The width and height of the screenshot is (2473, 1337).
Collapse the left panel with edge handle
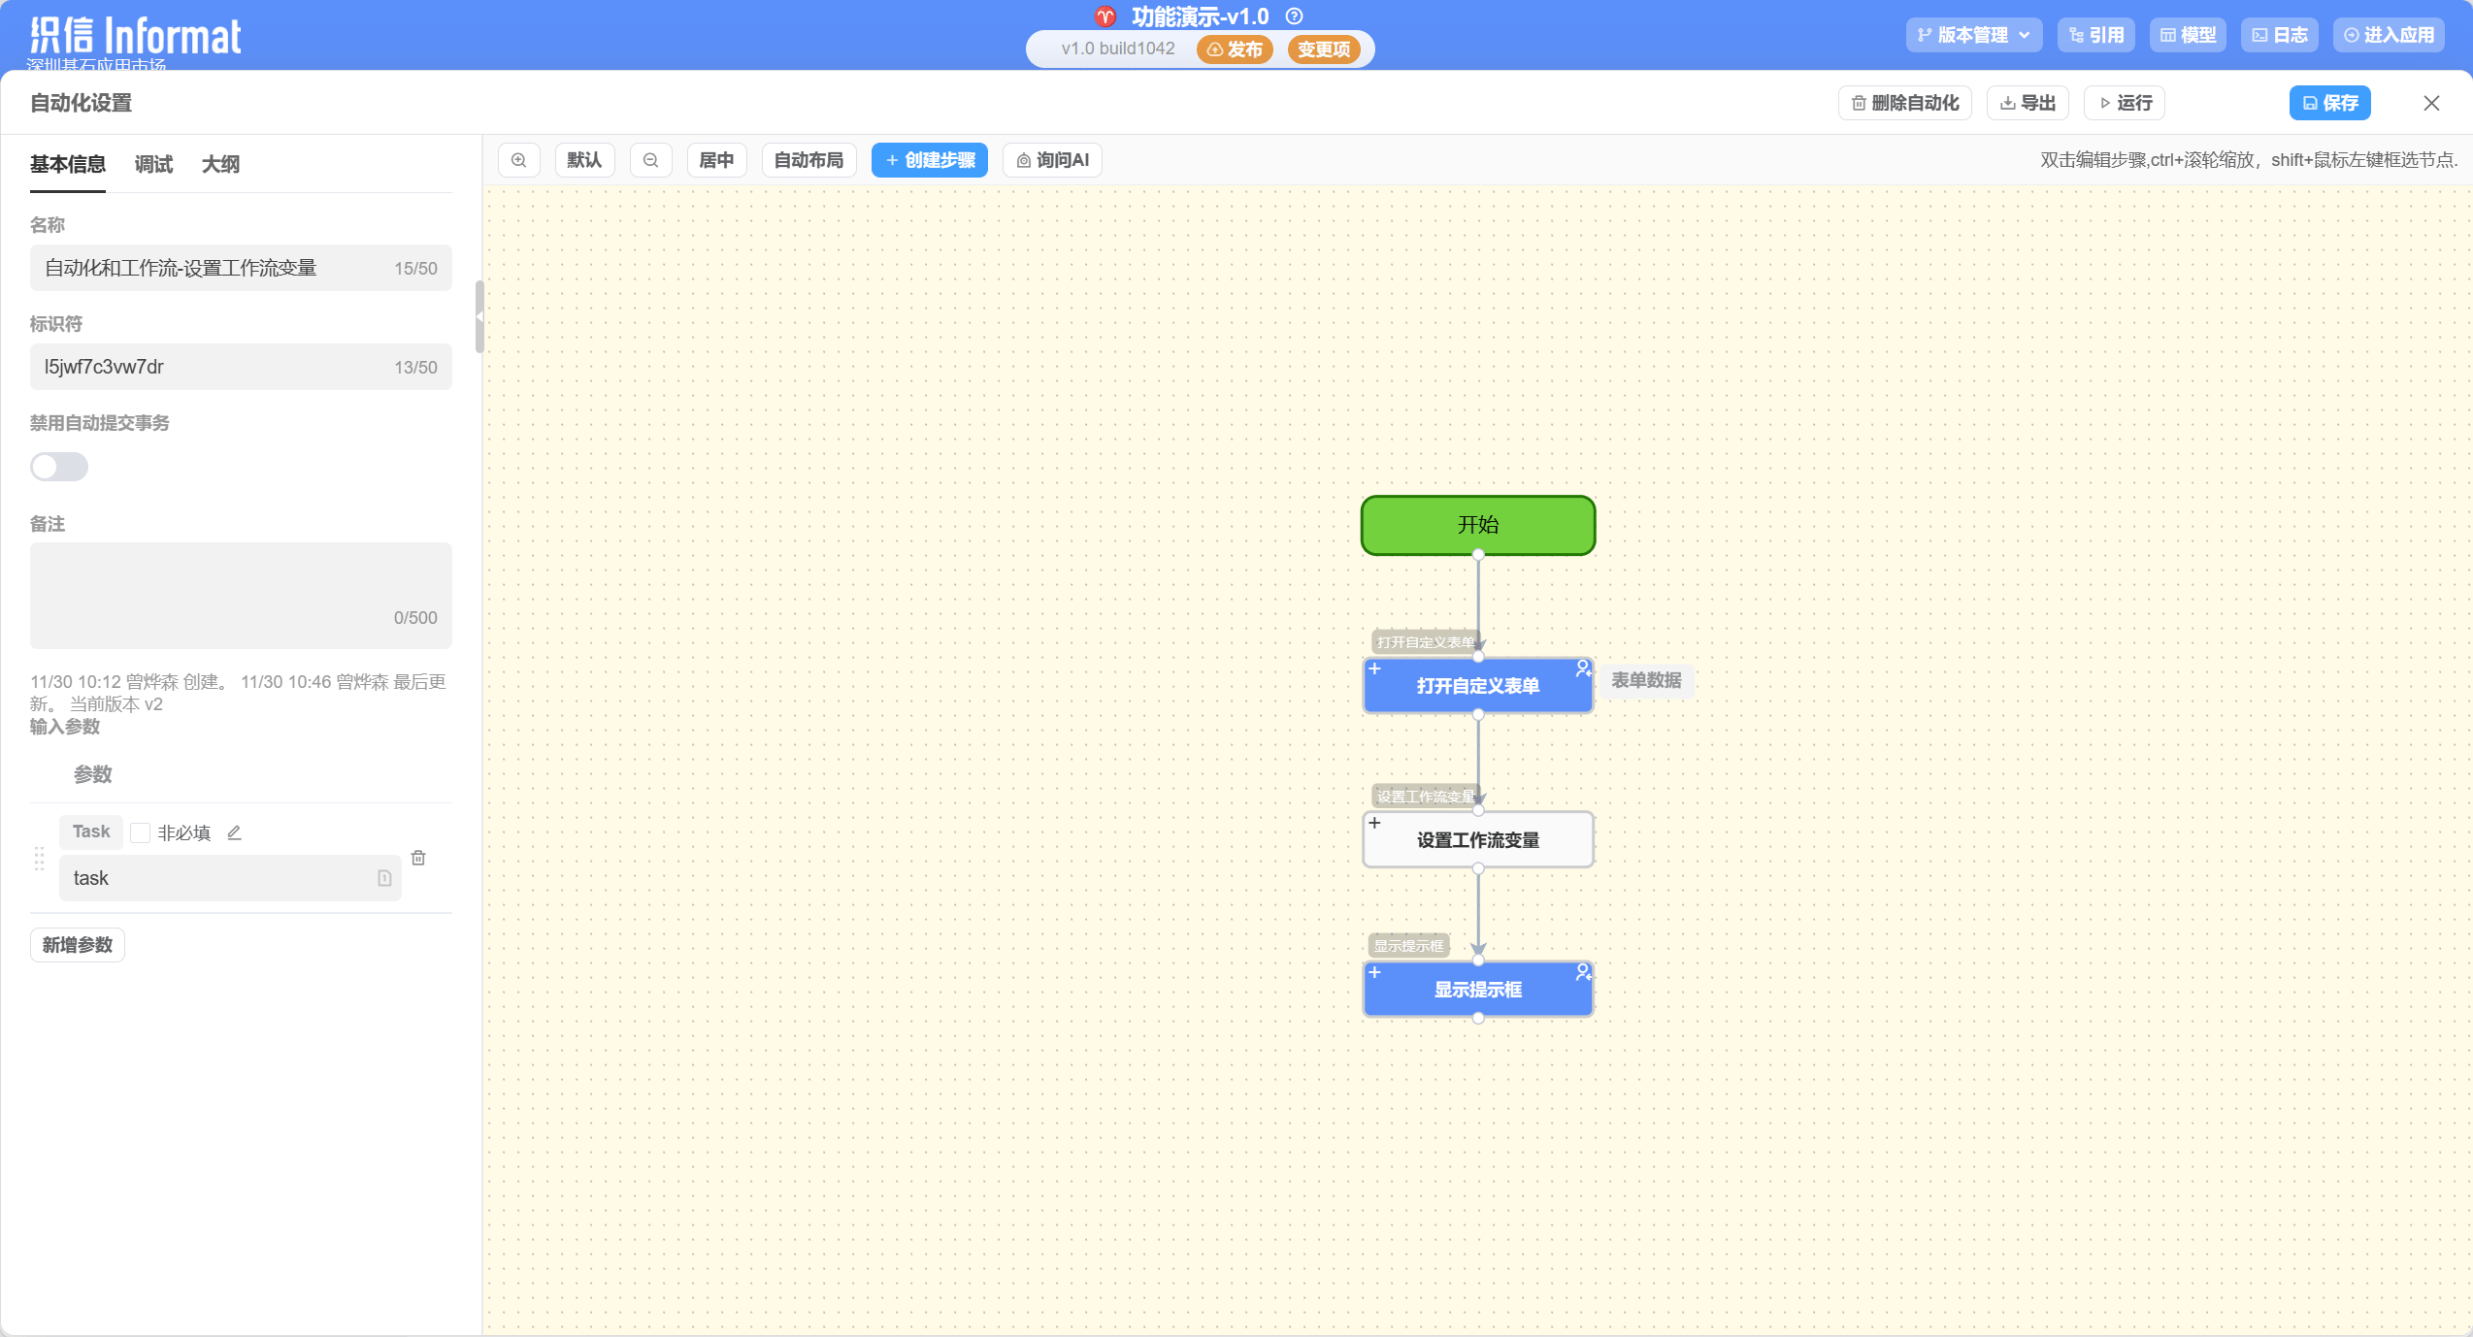point(478,317)
